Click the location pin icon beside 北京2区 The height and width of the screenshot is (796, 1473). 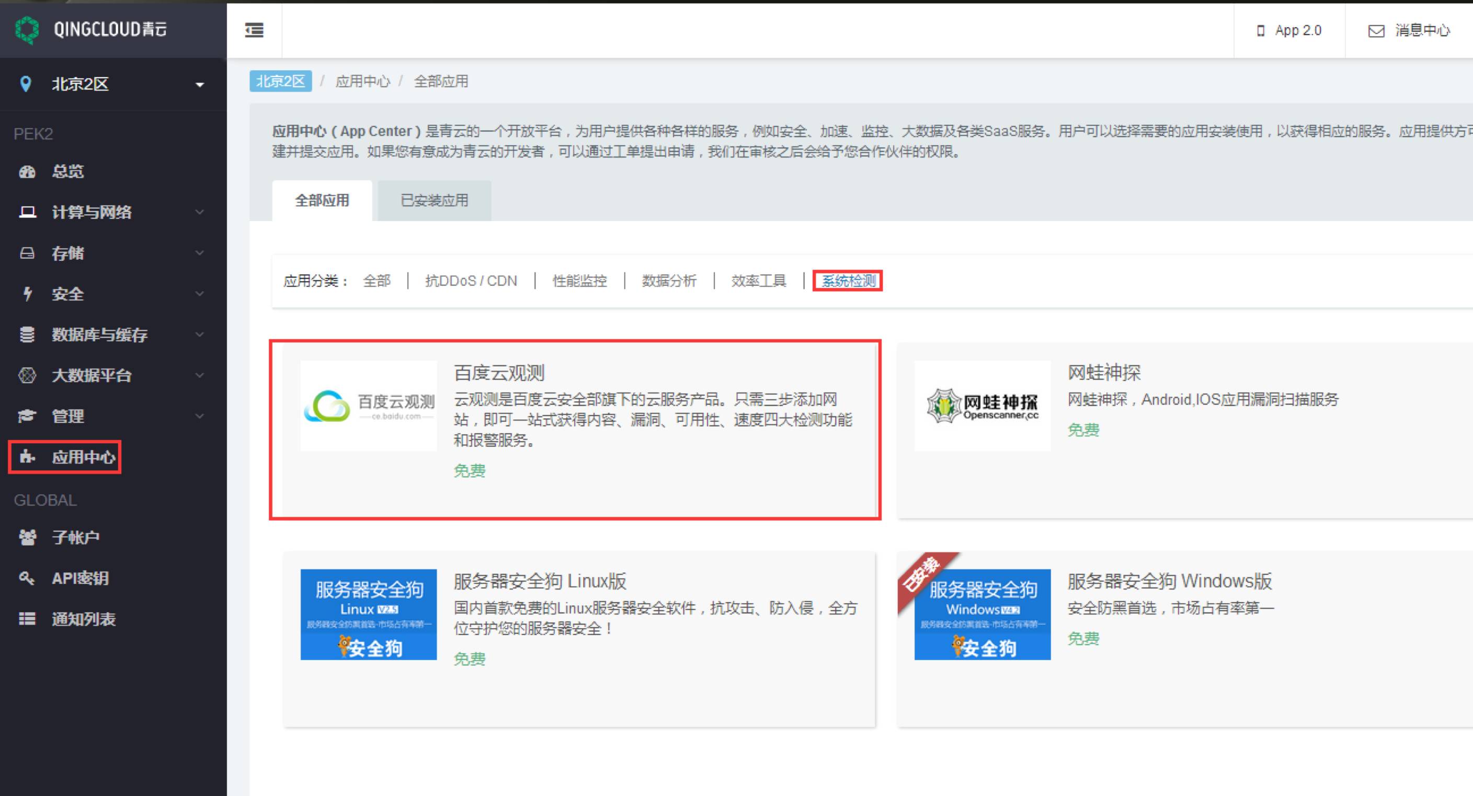tap(25, 84)
